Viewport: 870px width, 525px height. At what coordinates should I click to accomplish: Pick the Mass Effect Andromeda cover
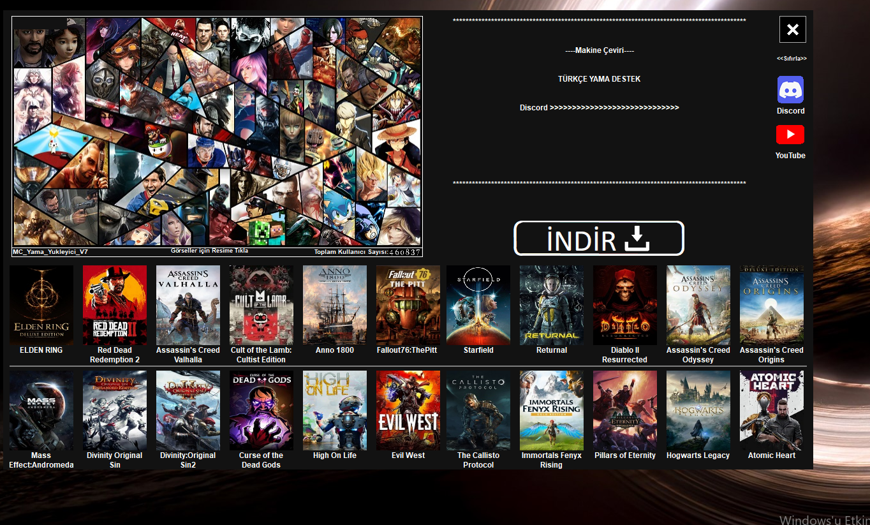point(41,411)
